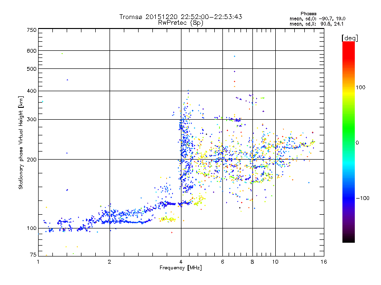Click the yellow point cluster near 3.6 MHz

click(168, 219)
